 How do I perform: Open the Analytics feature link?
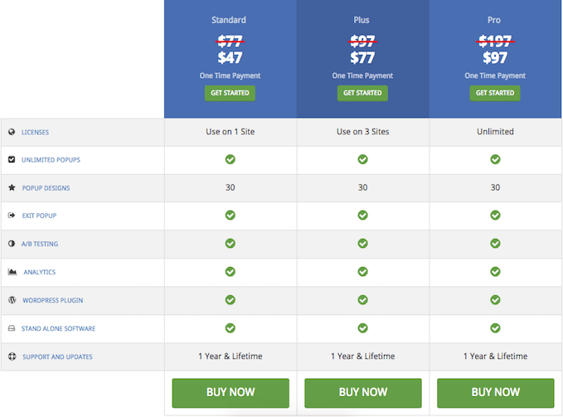(x=40, y=272)
